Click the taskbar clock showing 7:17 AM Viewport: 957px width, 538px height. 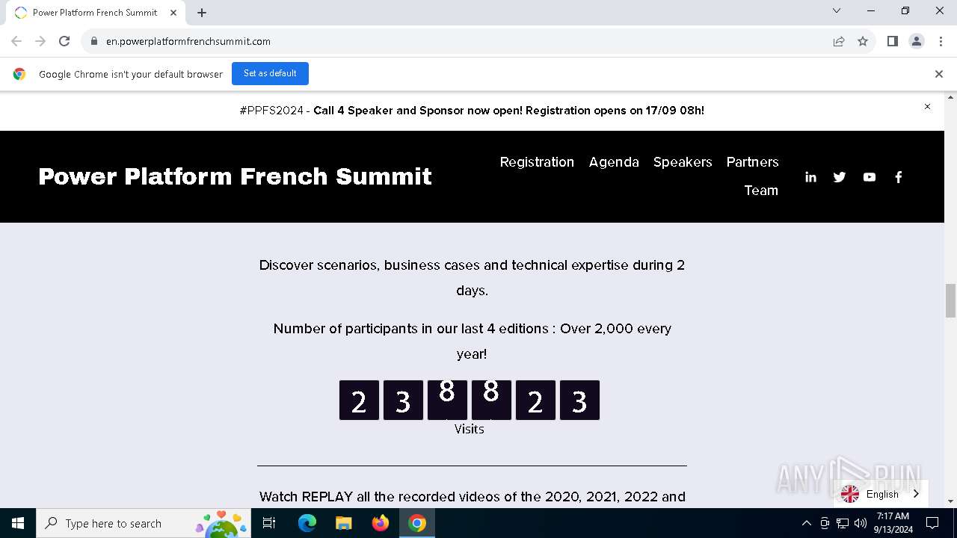(893, 523)
